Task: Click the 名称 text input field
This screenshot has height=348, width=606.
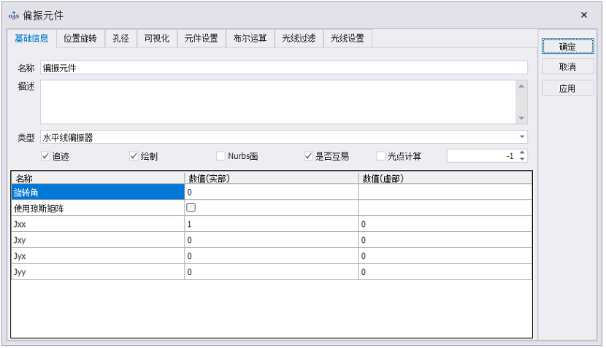Action: (x=283, y=68)
